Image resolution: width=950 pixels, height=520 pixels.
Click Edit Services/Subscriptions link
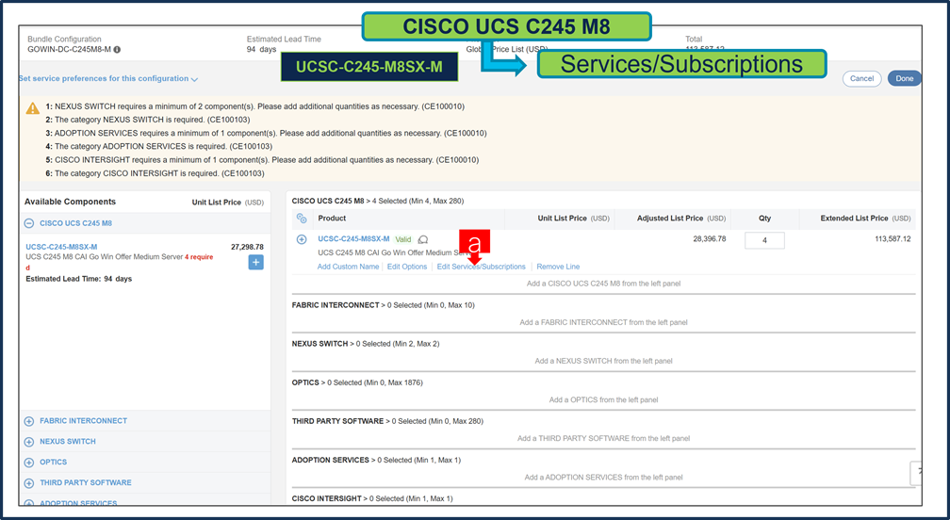481,267
